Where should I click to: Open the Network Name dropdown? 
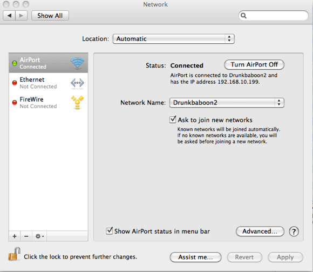point(227,103)
